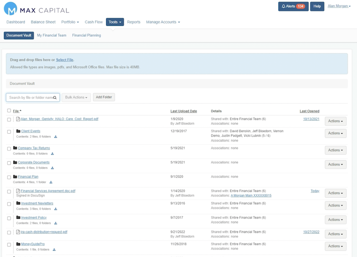
Task: Download Company Tax Returns folder contents
Action: (52, 154)
